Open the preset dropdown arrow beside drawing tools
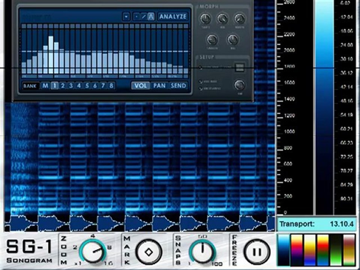The image size is (360, 270). [126, 17]
